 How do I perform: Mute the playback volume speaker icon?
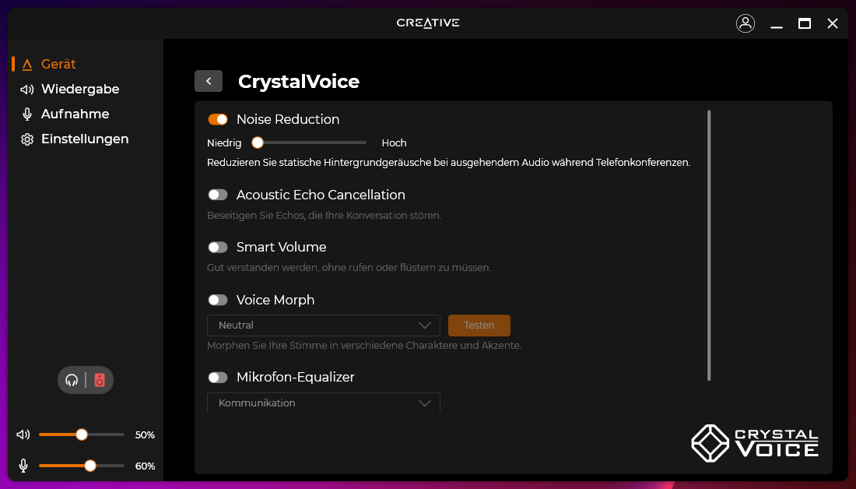[23, 434]
